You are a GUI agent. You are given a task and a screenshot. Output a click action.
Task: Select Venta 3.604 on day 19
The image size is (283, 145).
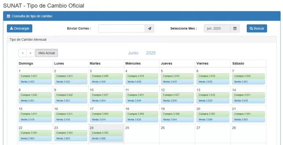pos(177,119)
